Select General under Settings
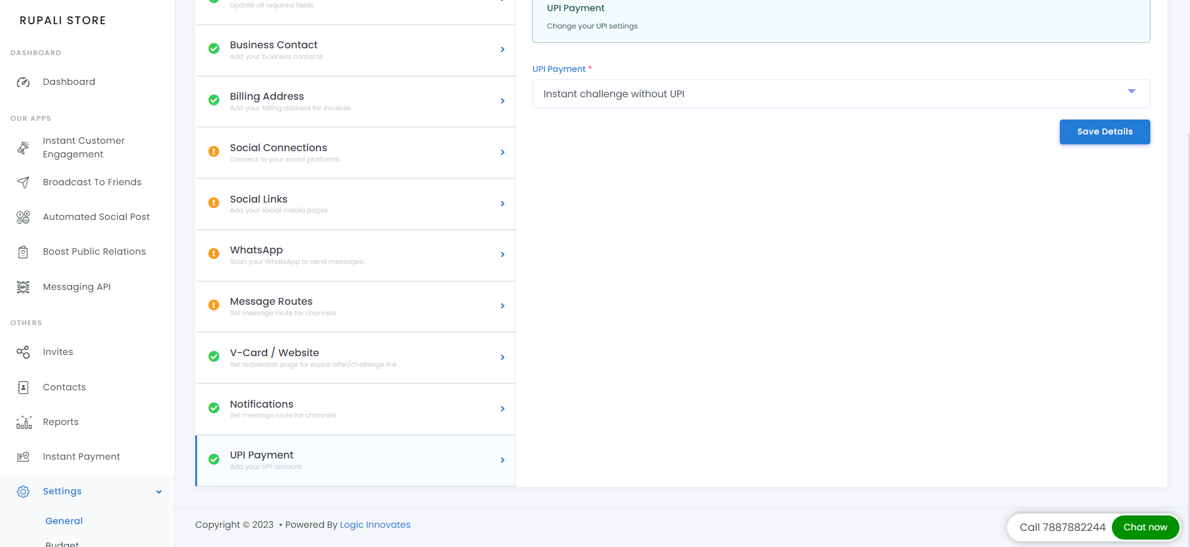 point(64,521)
